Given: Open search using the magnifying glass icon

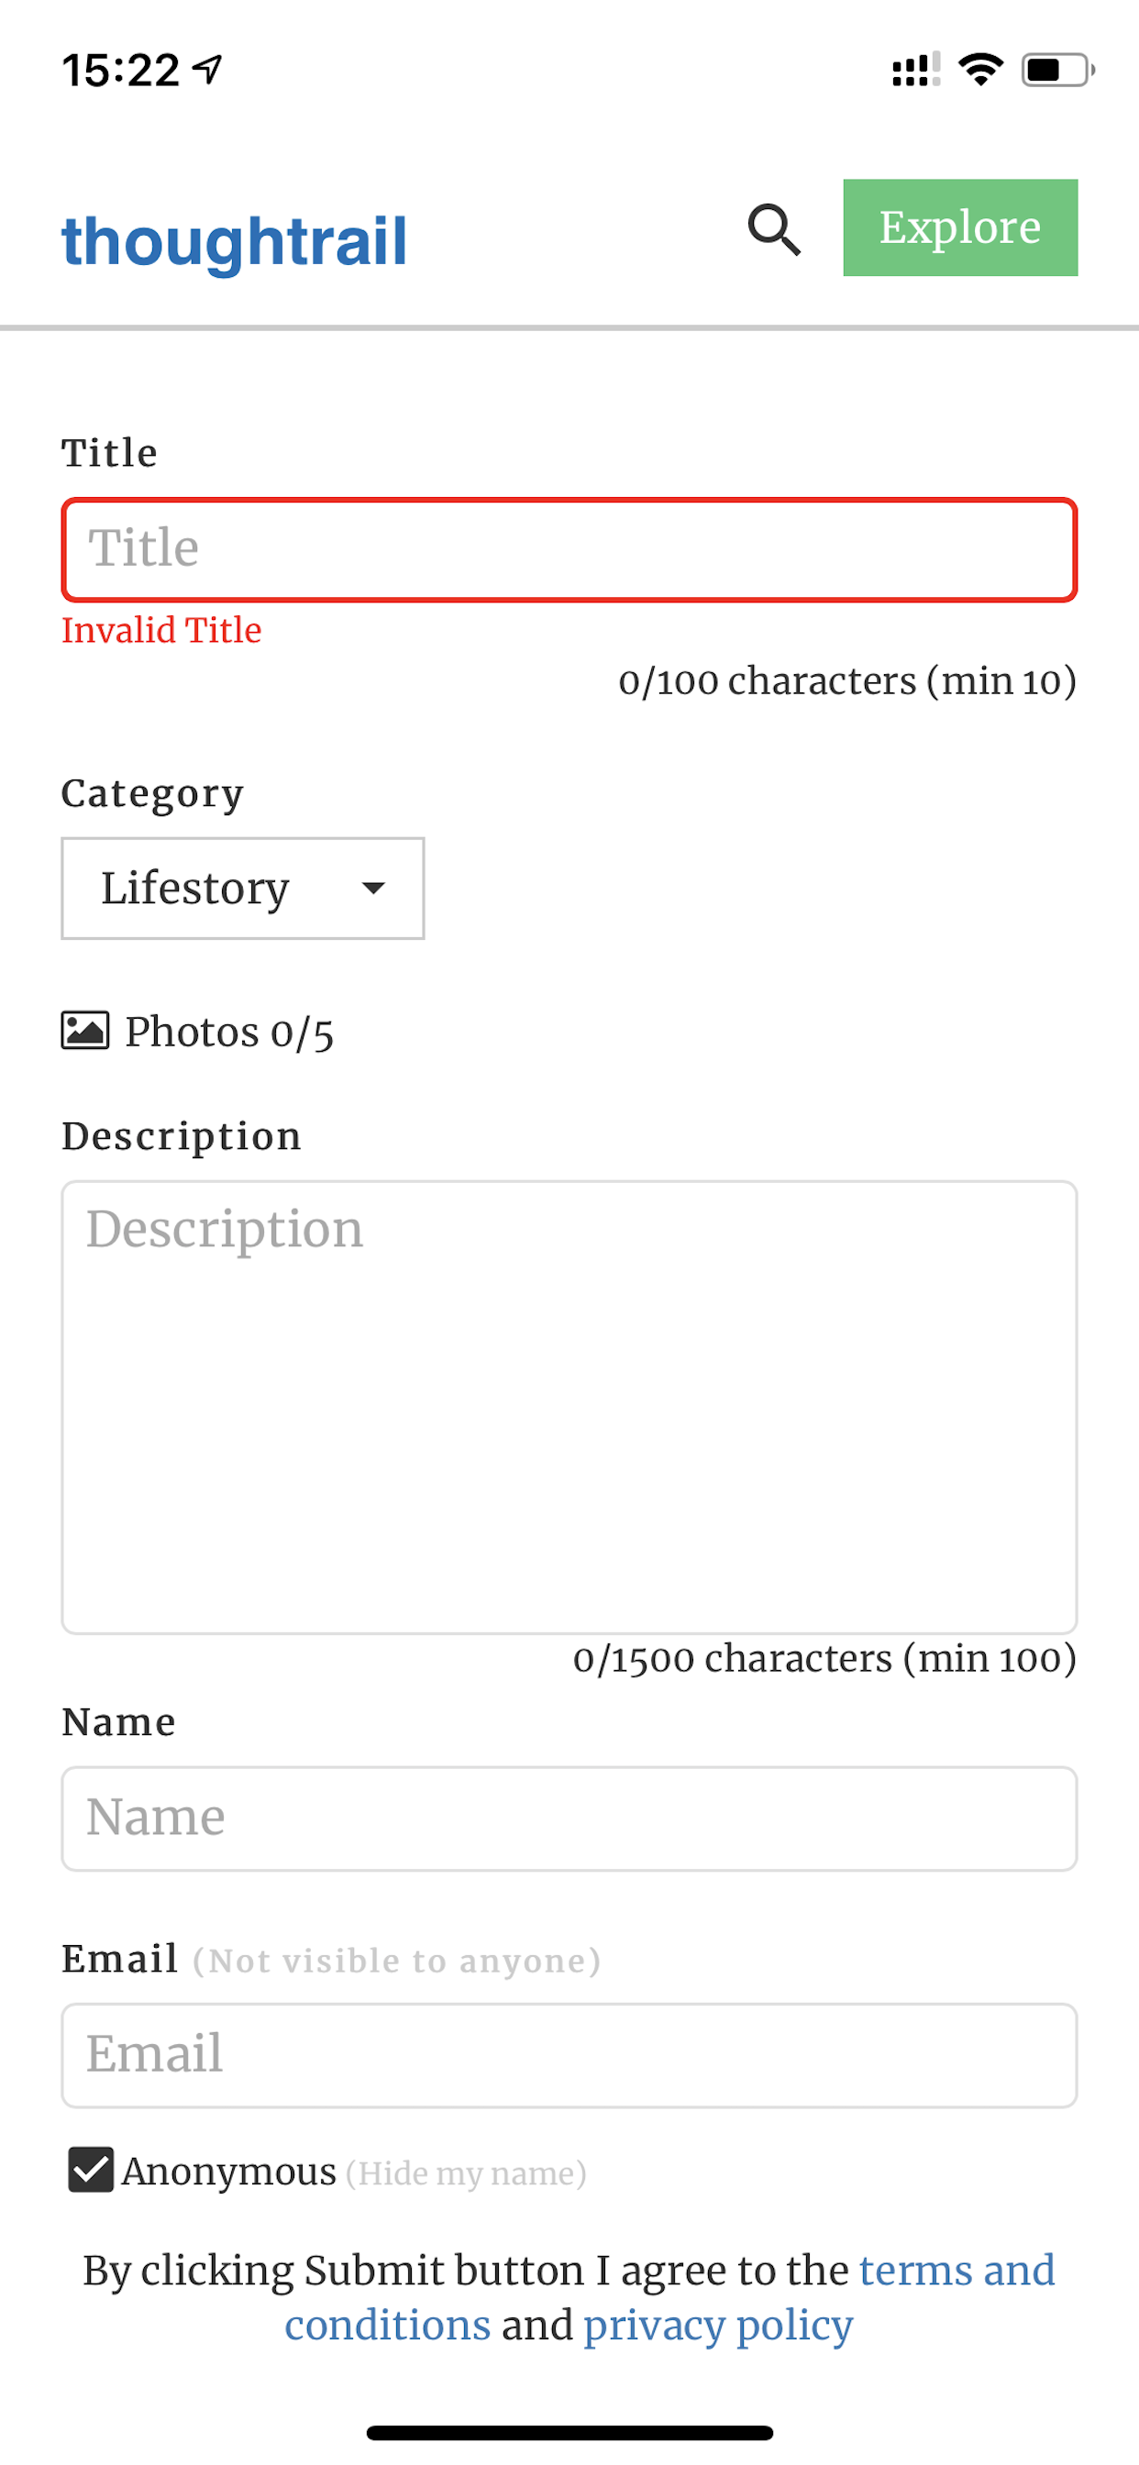Looking at the screenshot, I should pos(774,229).
